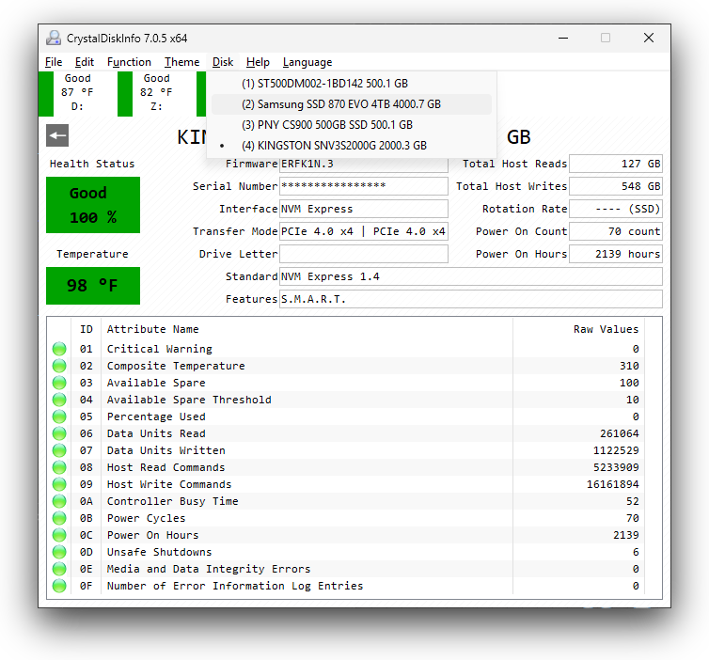
Task: Click the raw value 1122529
Action: [616, 450]
